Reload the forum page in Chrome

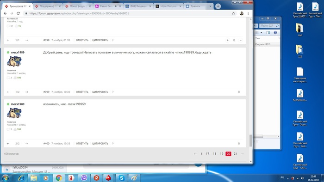18,13
